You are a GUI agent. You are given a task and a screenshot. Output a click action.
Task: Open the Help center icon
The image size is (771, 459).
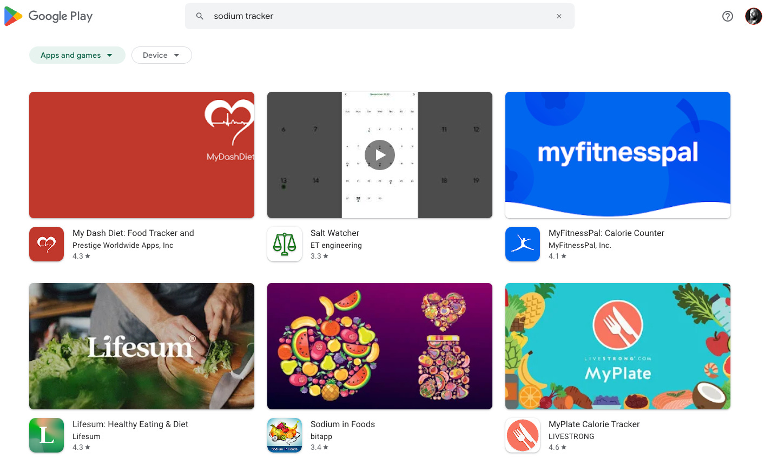[x=728, y=16]
